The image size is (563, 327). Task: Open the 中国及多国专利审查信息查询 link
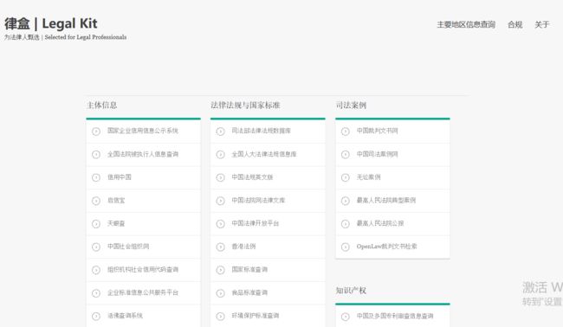[x=395, y=316]
